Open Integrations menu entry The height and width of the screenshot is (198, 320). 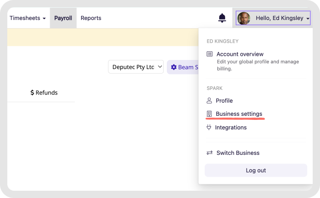(231, 128)
